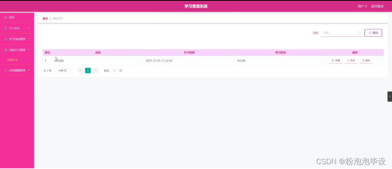Click the 操作 column header
This screenshot has height=169, width=392.
355,53
